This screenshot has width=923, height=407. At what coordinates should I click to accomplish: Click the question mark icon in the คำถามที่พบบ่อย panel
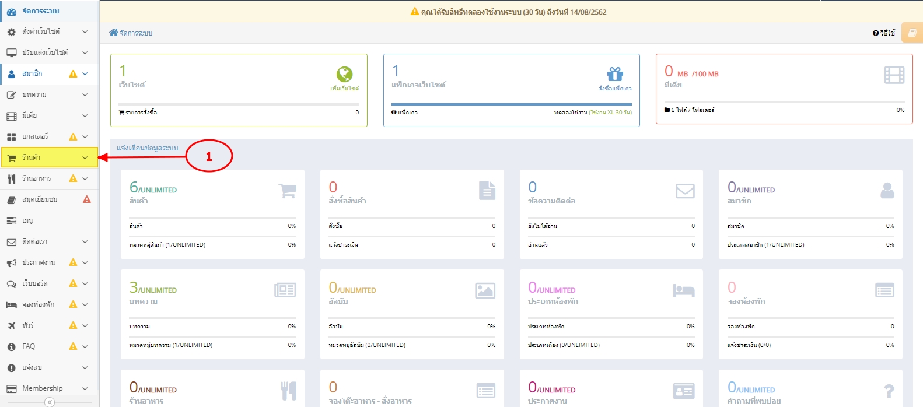pyautogui.click(x=889, y=390)
